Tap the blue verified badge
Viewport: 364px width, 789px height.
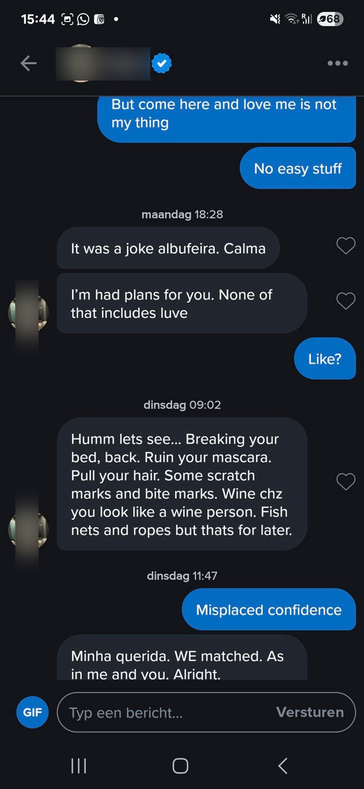(x=162, y=63)
